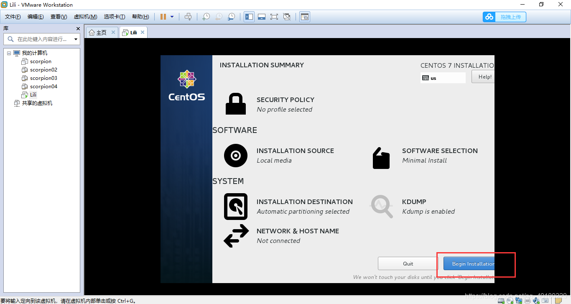Open the library search dropdown arrow
The width and height of the screenshot is (571, 304).
point(76,39)
